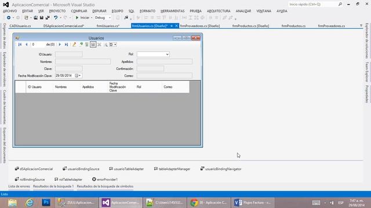This screenshot has width=371, height=208.
Task: Close the frmUsuarios.cs [Diseño] tab
Action: (x=176, y=26)
